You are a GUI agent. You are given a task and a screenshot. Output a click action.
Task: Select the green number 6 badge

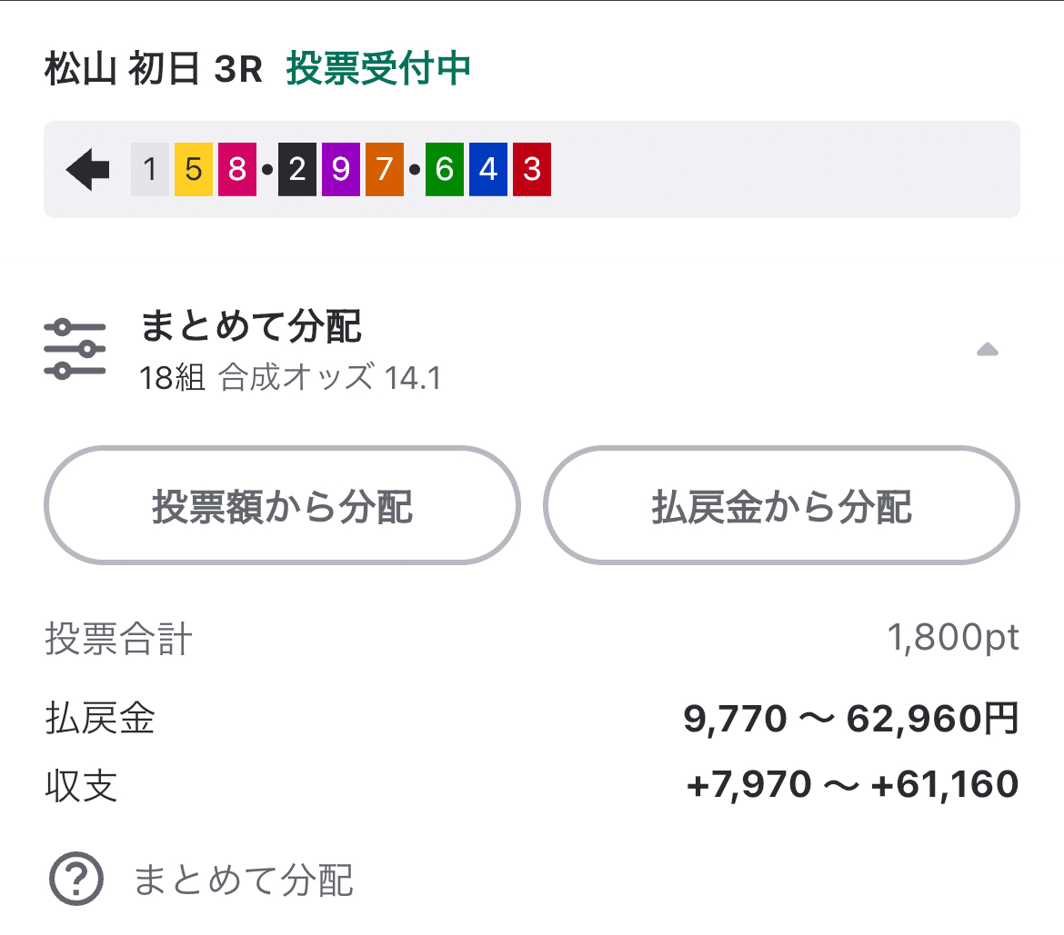(445, 168)
